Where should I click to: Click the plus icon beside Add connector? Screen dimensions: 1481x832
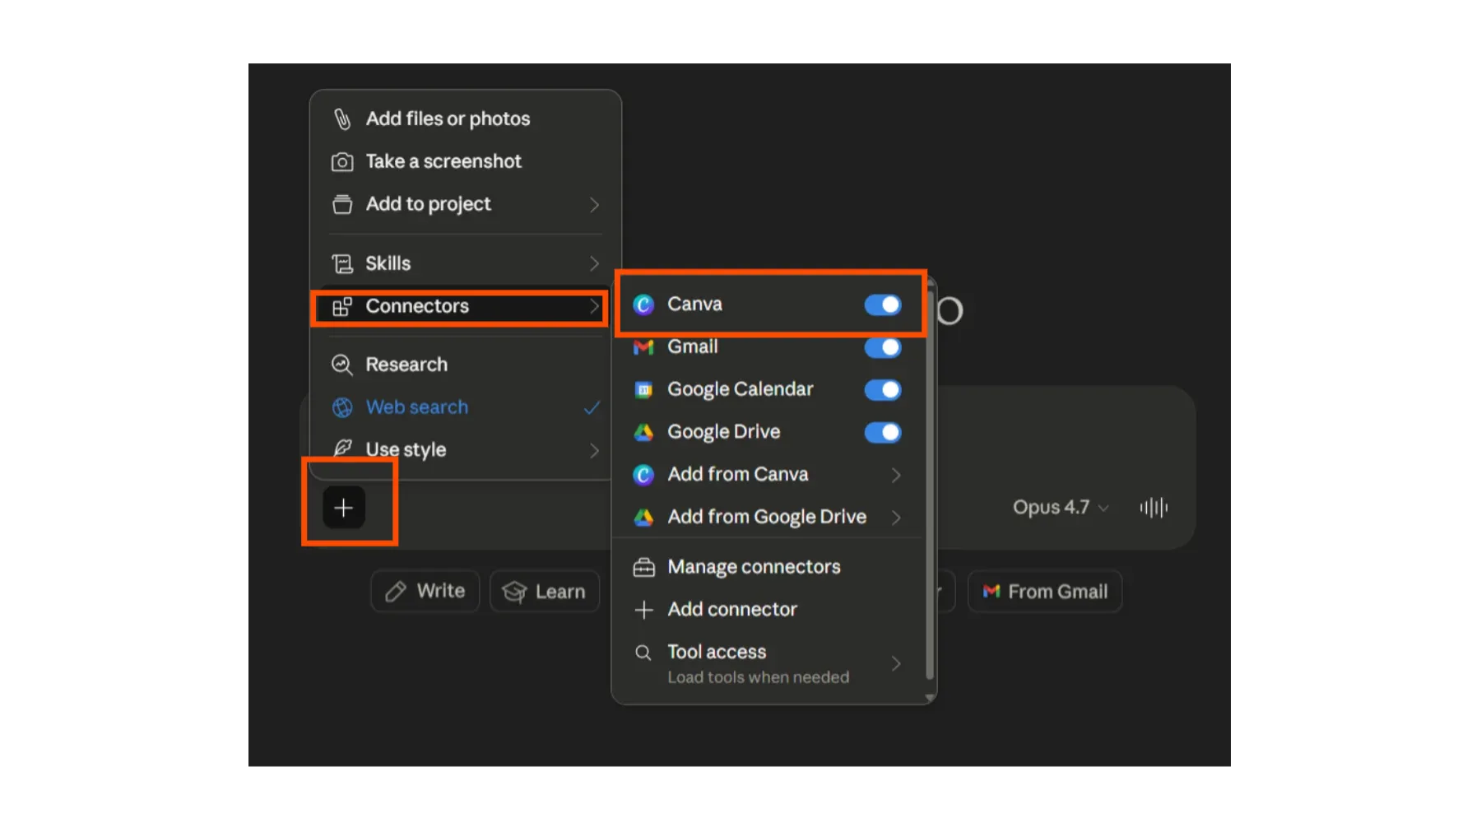tap(643, 610)
